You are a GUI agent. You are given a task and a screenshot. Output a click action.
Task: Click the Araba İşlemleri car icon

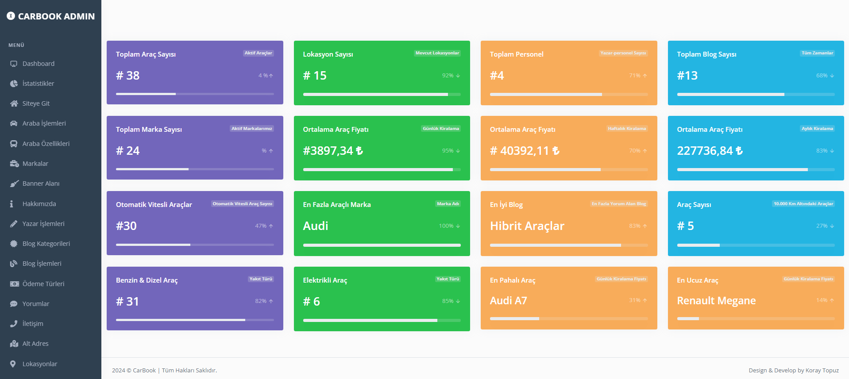pos(14,123)
